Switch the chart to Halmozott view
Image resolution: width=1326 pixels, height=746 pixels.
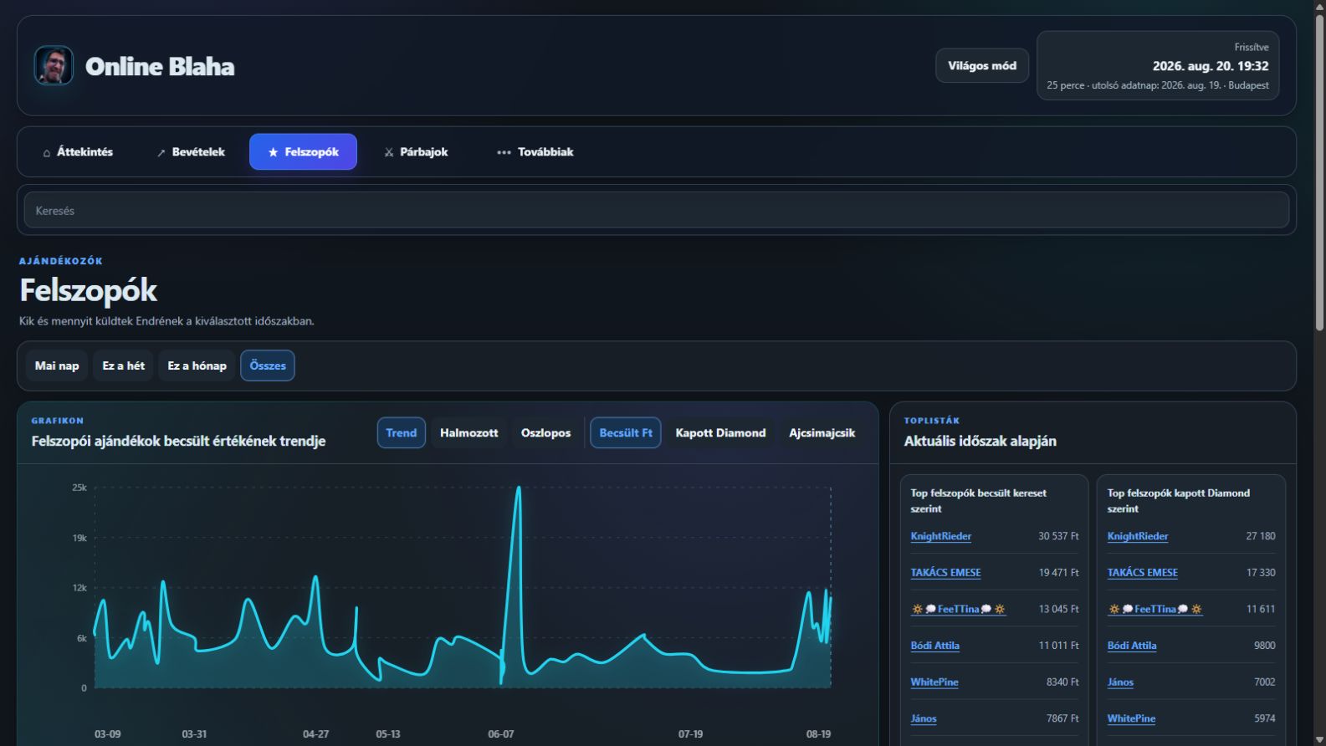(469, 432)
